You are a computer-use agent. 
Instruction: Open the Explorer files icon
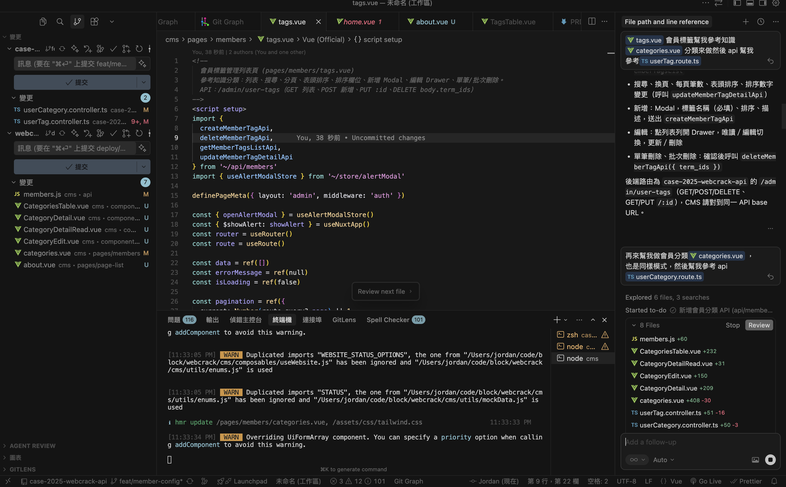43,22
